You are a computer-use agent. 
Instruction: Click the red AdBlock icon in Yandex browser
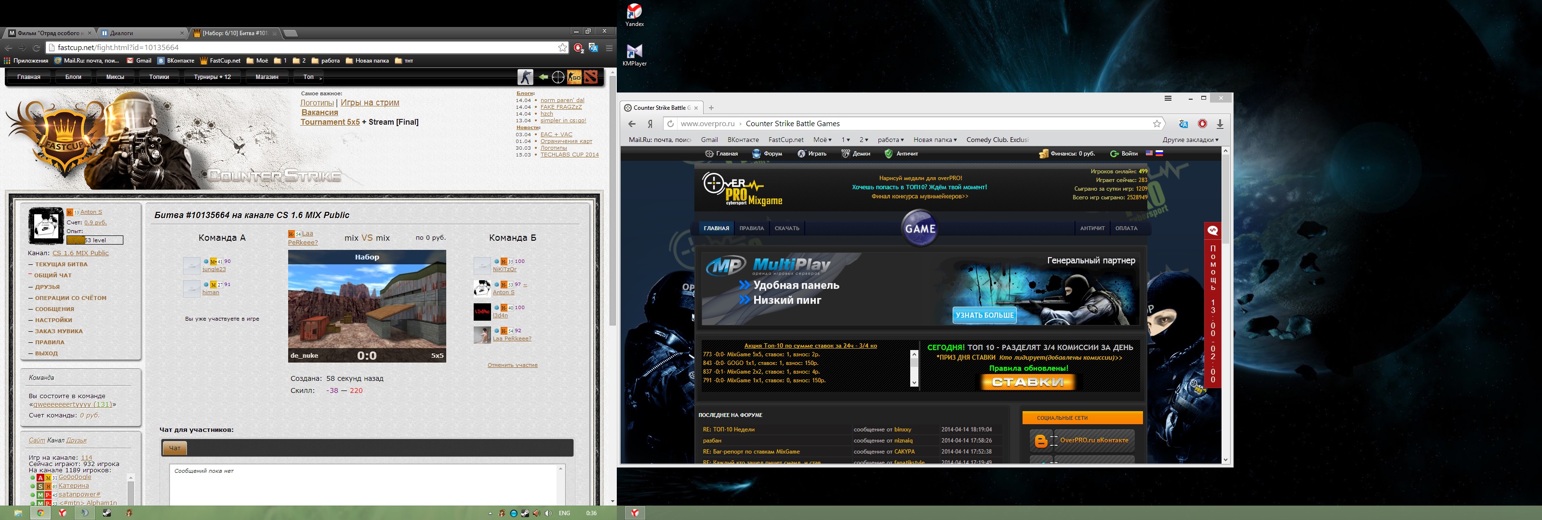(1202, 124)
